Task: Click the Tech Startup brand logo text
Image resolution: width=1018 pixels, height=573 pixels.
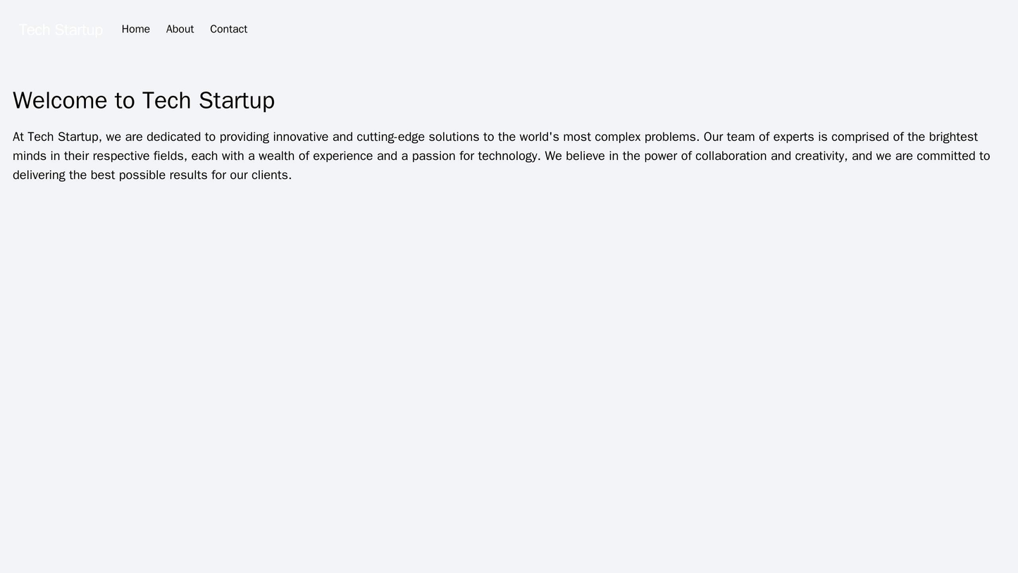Action: tap(61, 30)
